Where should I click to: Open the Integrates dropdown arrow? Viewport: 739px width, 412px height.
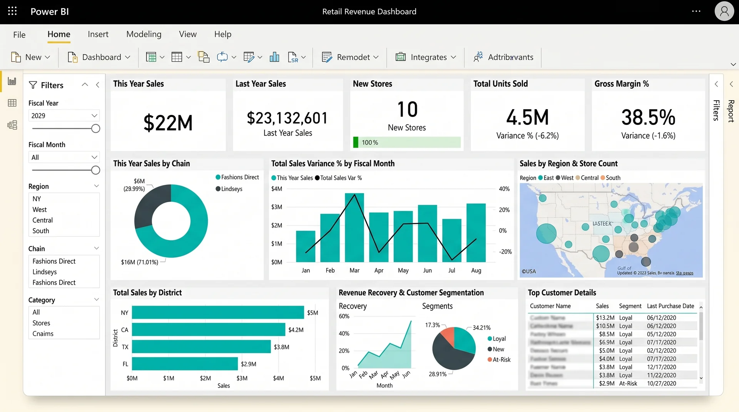(453, 57)
